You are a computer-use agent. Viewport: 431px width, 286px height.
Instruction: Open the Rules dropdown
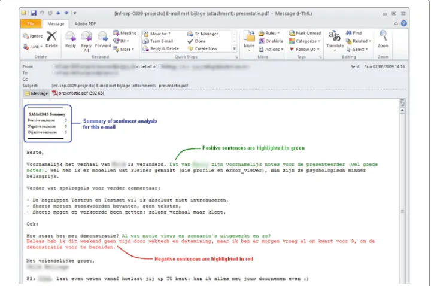[269, 33]
